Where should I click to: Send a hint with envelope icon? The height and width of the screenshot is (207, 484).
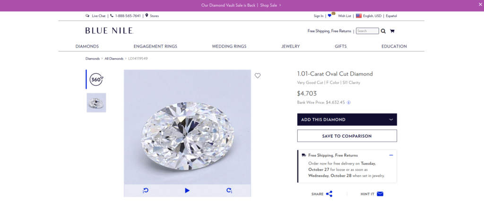click(x=380, y=194)
